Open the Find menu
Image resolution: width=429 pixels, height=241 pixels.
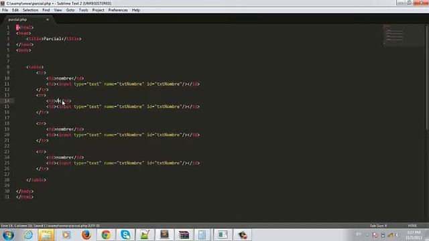tap(46, 10)
